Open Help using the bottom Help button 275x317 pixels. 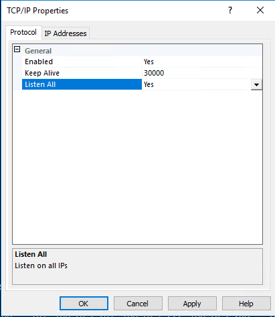click(x=246, y=304)
